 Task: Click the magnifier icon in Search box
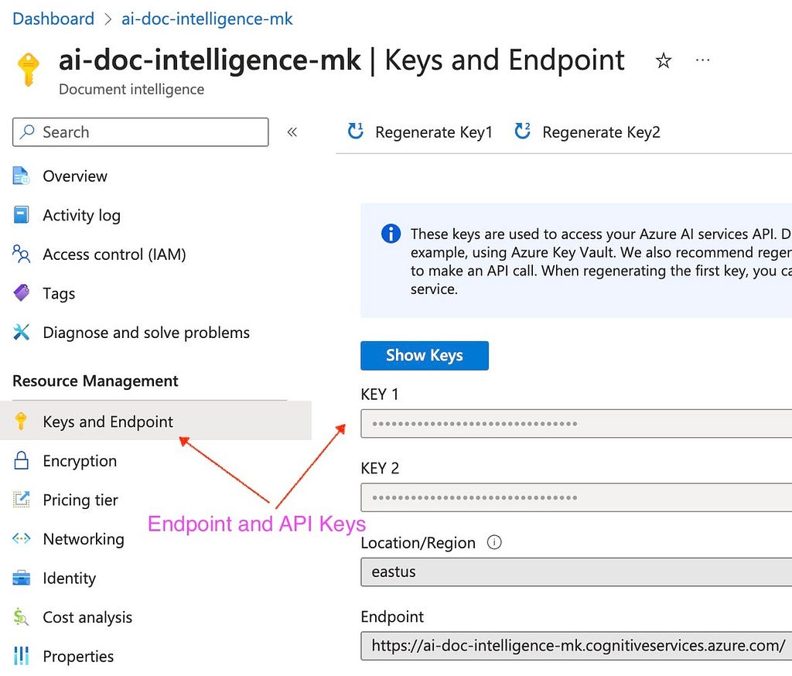(x=27, y=131)
